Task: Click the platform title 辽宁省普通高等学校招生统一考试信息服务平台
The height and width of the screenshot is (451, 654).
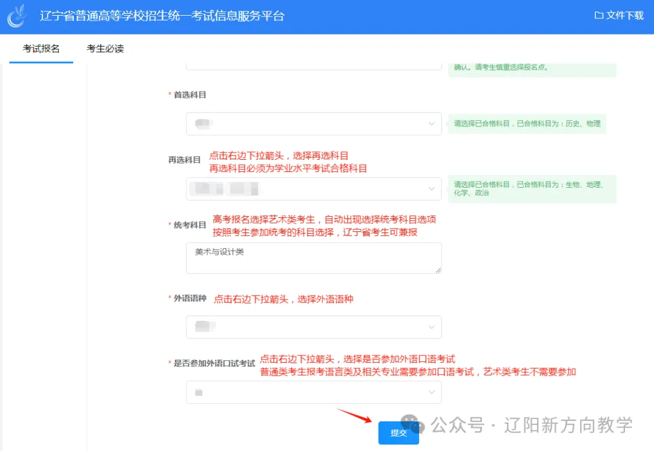Action: click(x=162, y=16)
